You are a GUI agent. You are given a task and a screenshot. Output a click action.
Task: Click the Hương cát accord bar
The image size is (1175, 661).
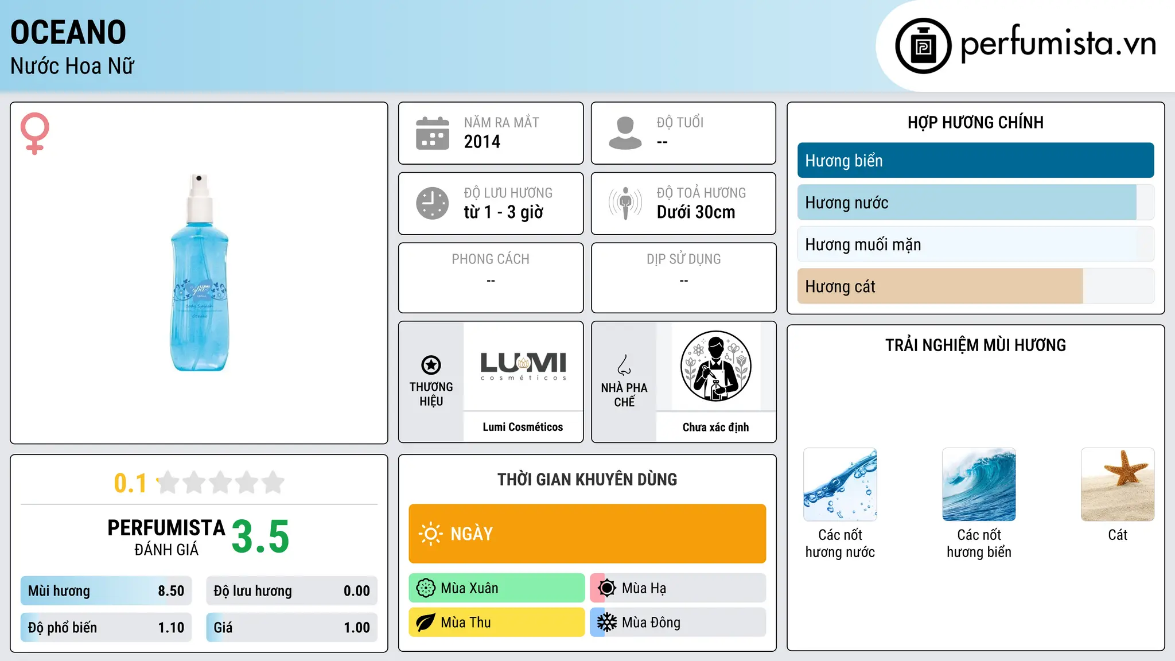tap(976, 286)
